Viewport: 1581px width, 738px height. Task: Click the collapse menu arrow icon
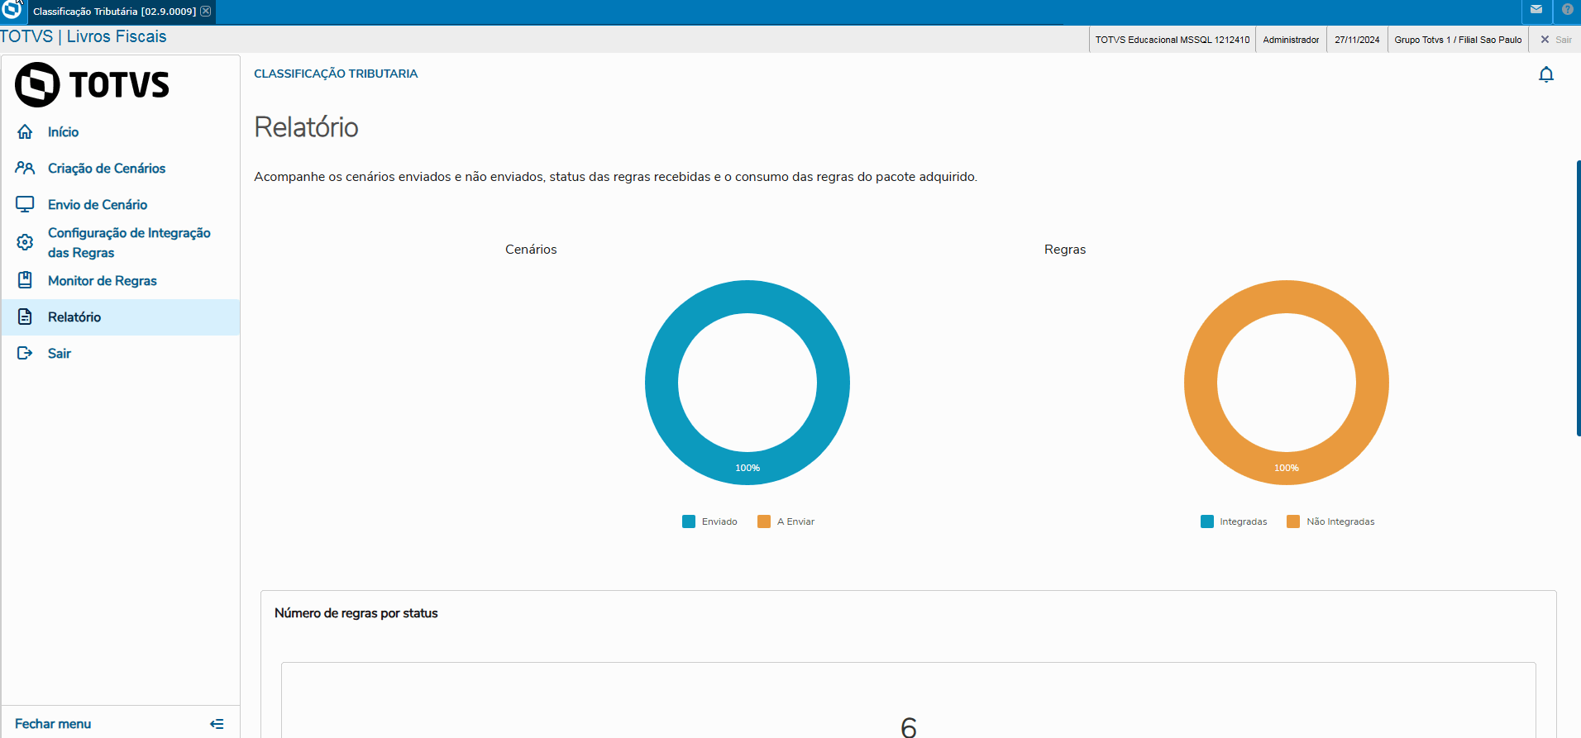click(217, 724)
